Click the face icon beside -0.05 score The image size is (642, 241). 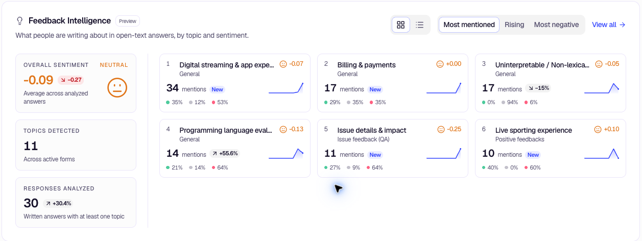click(599, 64)
